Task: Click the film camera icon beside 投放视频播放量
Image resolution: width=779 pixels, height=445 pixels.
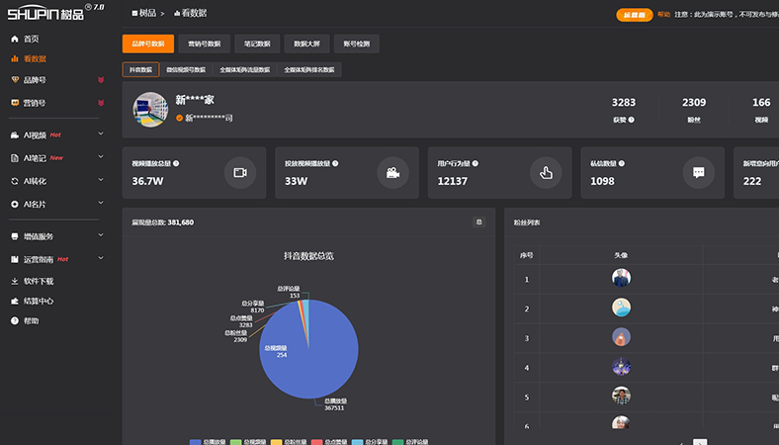Action: 392,173
